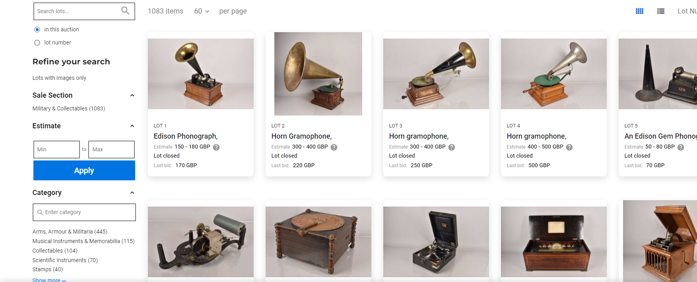Screen dimensions: 697x282
Task: Click the search magnifier icon
Action: [x=125, y=11]
